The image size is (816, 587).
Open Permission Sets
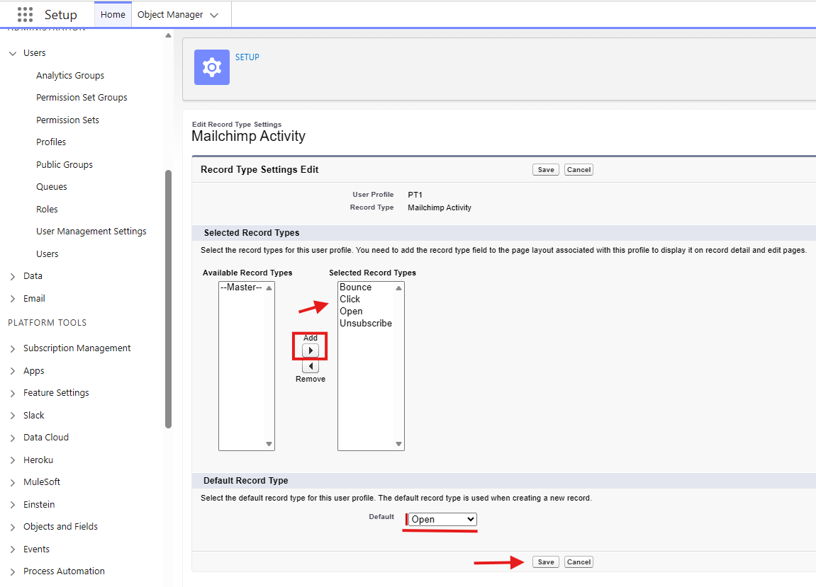(x=67, y=120)
